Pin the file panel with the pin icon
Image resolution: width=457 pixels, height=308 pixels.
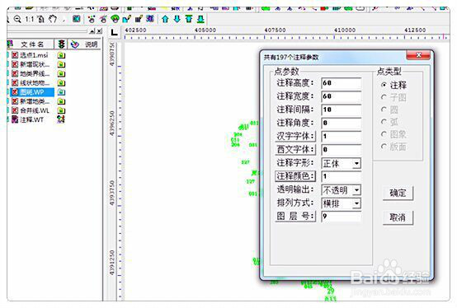tap(92, 30)
